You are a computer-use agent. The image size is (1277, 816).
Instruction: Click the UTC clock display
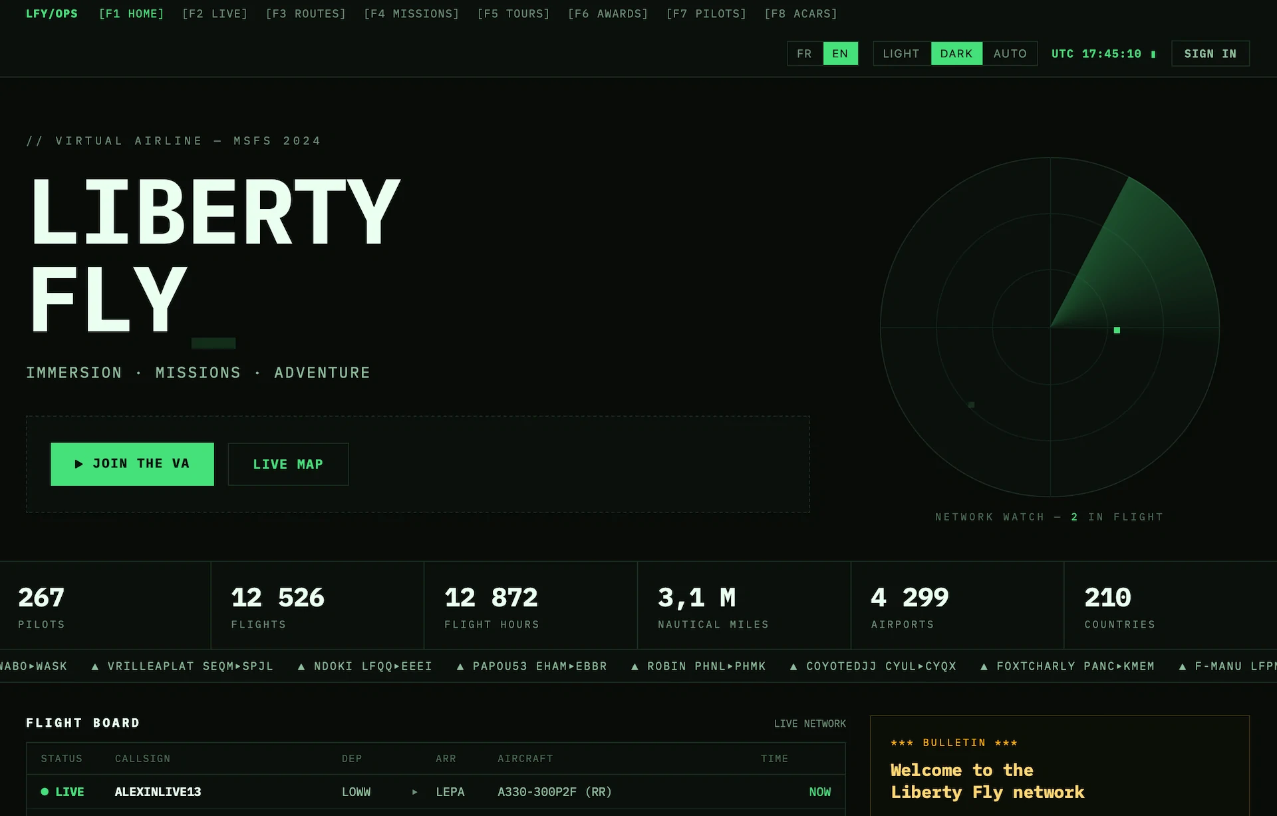click(x=1103, y=53)
